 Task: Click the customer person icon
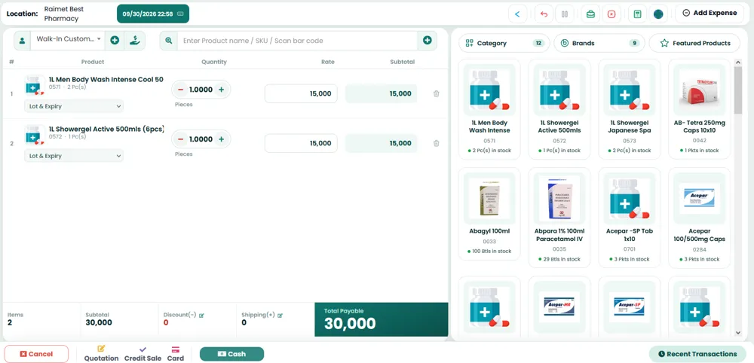[22, 41]
